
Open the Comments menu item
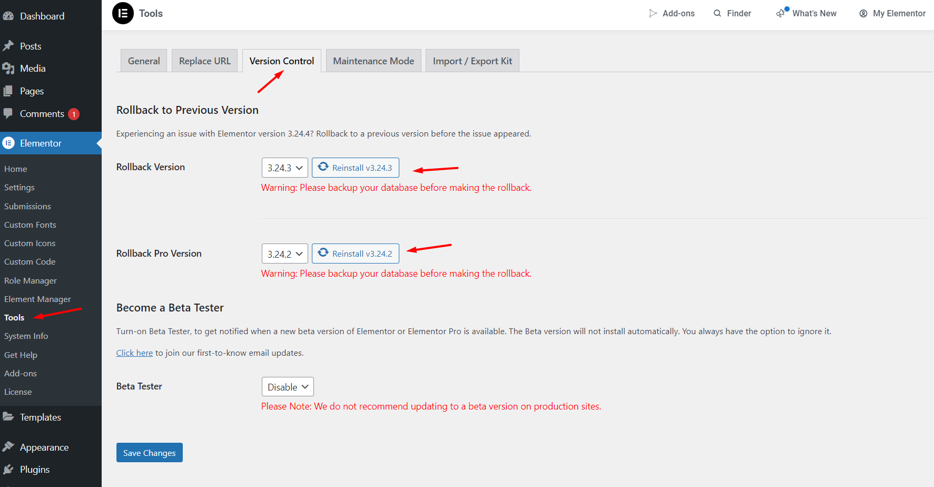point(51,113)
